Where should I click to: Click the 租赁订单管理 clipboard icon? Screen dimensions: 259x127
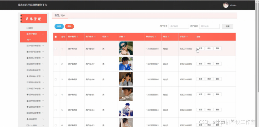click(27, 58)
